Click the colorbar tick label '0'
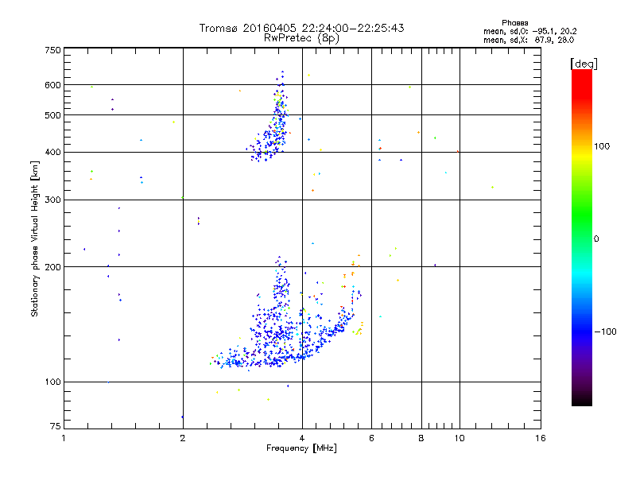 tap(596, 239)
